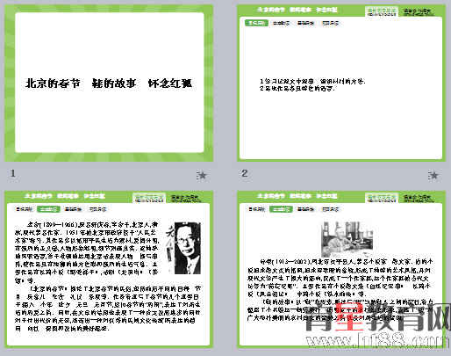Click the black-and-white desk photo on slide 4
The height and width of the screenshot is (356, 451).
347,239
